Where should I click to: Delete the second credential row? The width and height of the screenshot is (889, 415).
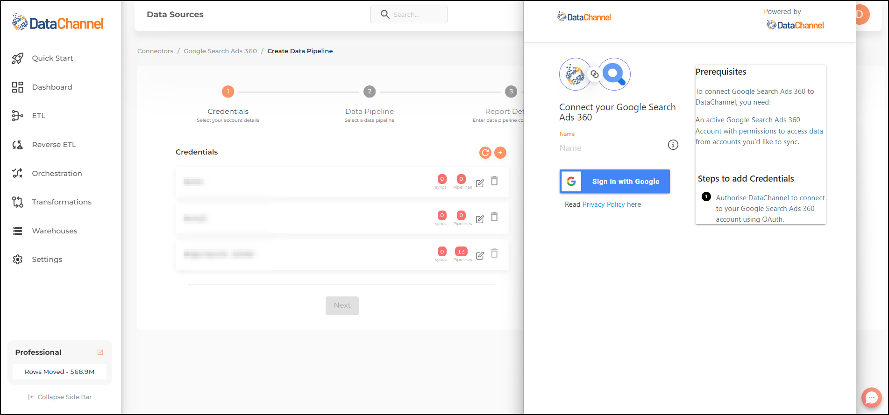coord(494,217)
